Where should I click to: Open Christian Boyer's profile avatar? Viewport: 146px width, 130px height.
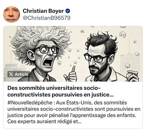[11, 14]
